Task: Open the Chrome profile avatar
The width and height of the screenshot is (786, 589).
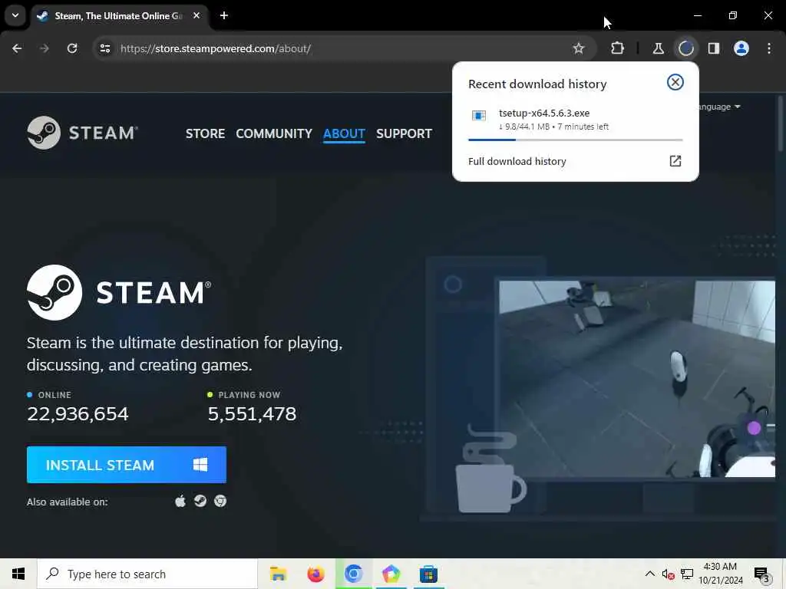Action: 741,48
